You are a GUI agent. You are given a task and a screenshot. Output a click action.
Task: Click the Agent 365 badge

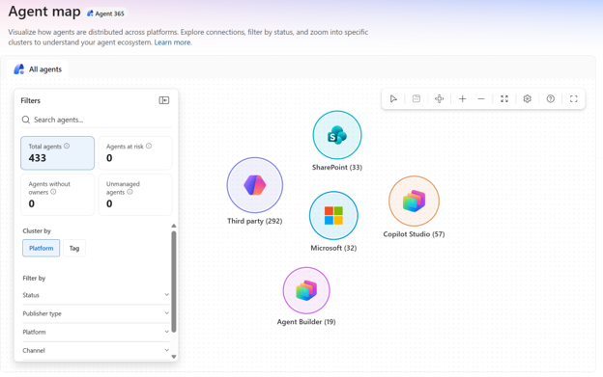coord(105,13)
